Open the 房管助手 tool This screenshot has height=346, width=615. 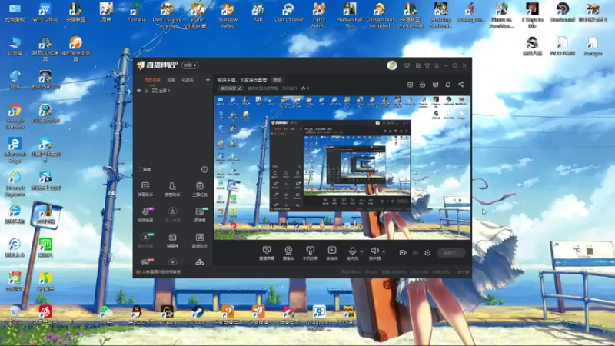coord(172,188)
